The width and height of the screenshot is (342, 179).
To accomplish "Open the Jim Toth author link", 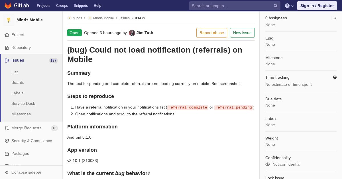I will (x=145, y=33).
